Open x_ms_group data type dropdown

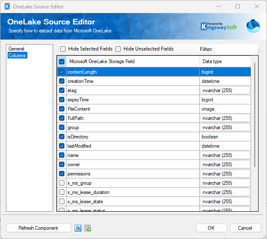click(x=225, y=183)
